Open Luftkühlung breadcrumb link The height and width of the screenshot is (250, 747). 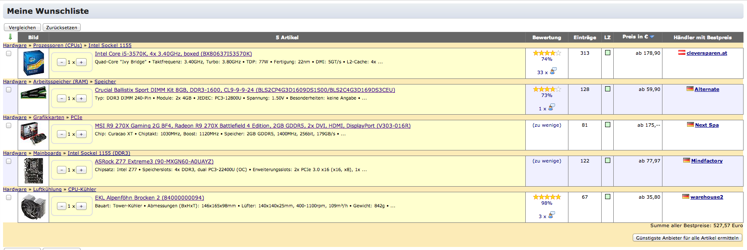click(47, 189)
